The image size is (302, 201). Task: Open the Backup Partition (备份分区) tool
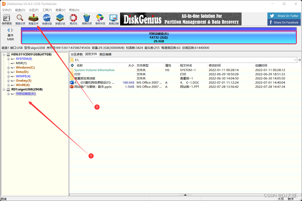100,19
